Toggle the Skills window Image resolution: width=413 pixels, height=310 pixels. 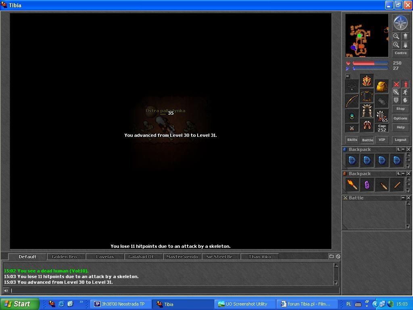pos(352,140)
